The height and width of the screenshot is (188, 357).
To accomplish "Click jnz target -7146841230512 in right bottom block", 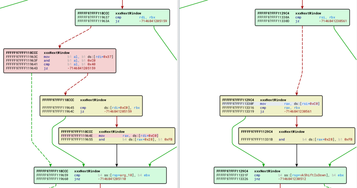I will pos(292,179).
